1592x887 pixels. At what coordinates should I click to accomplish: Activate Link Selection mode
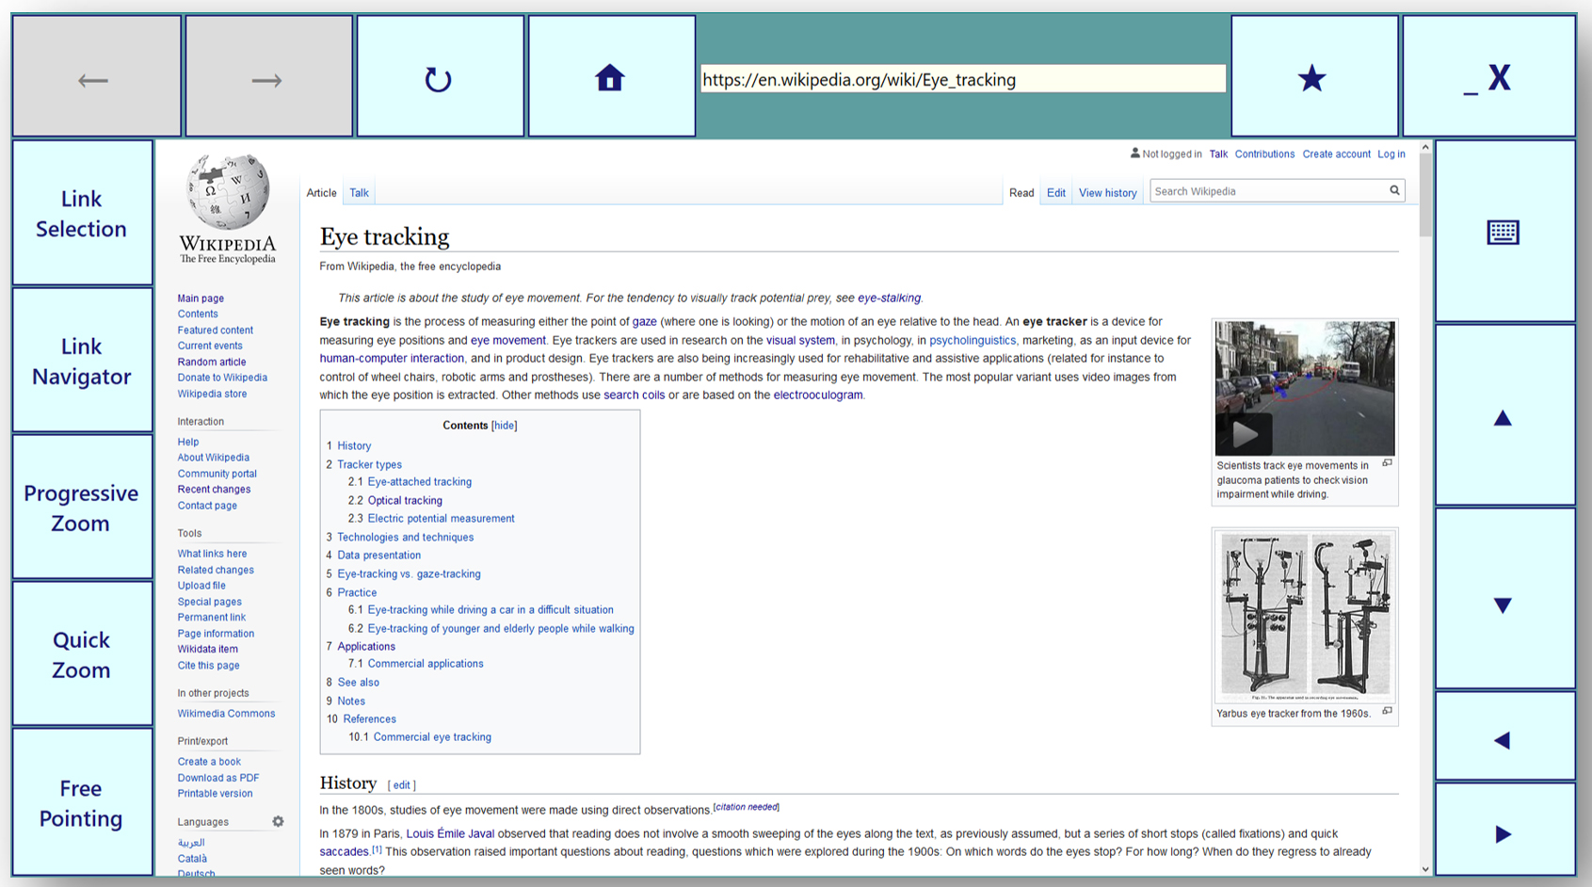(x=82, y=213)
